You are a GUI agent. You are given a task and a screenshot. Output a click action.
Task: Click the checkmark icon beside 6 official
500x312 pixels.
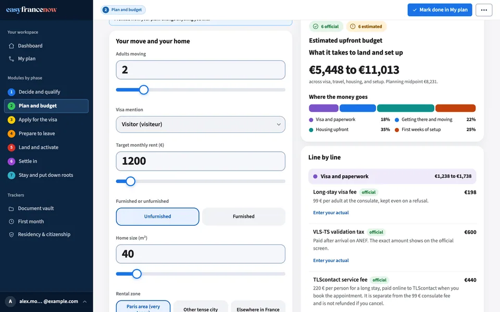(316, 27)
